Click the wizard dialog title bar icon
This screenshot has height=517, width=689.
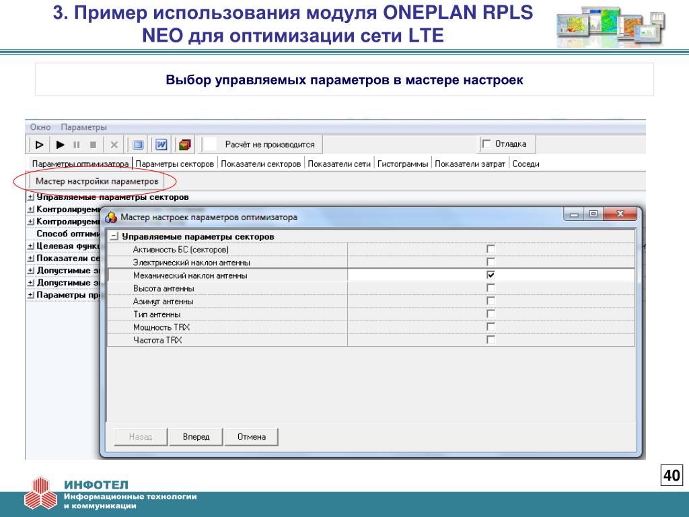point(111,217)
